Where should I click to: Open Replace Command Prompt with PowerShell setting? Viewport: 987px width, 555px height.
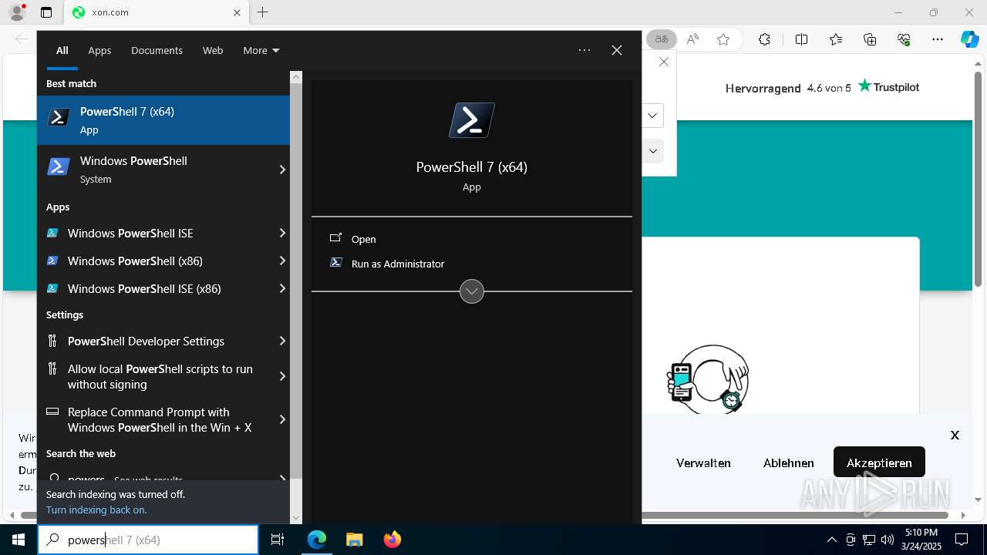pos(154,419)
